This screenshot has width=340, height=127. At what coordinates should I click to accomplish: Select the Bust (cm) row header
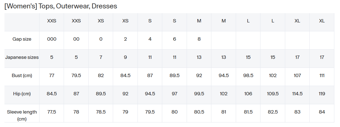22,76
